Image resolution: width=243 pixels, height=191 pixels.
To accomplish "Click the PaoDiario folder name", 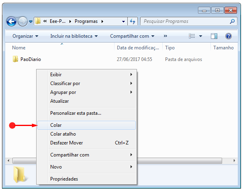I will (31, 59).
